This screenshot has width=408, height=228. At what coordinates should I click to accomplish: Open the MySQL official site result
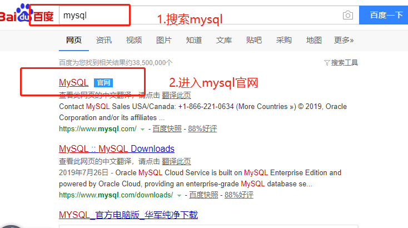click(x=73, y=82)
